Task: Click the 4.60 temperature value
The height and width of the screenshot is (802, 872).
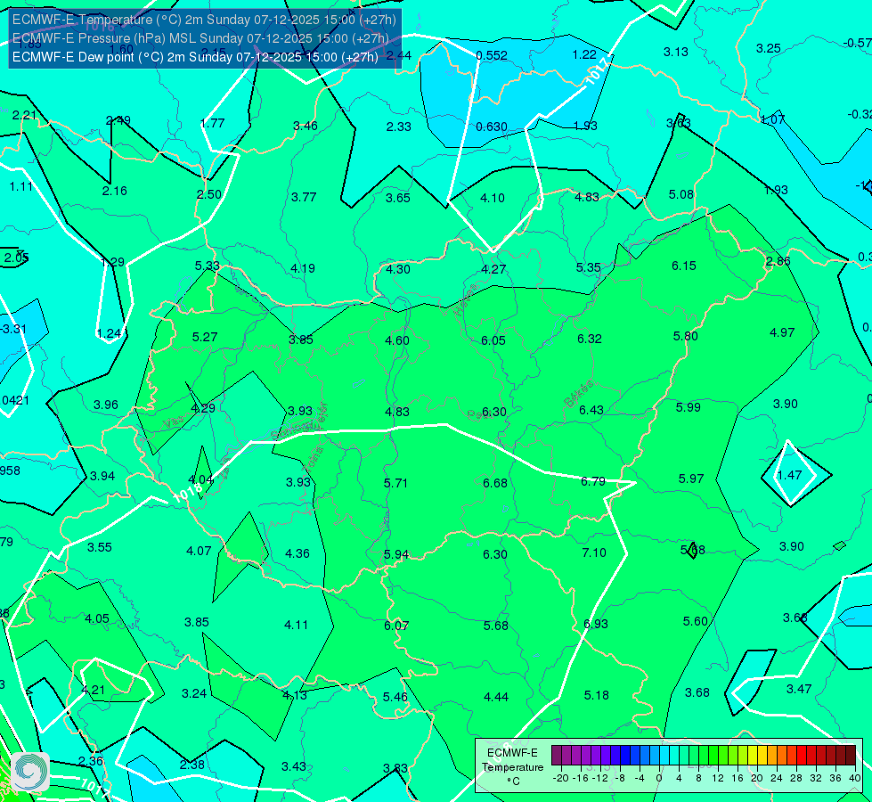Action: 397,340
